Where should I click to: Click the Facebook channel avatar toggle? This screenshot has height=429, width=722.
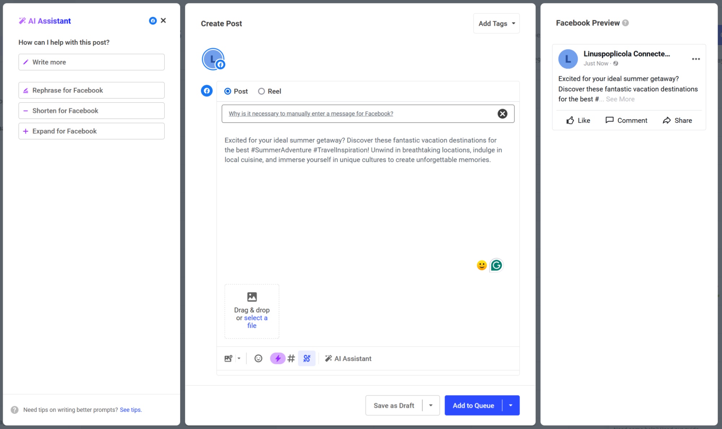click(x=207, y=91)
